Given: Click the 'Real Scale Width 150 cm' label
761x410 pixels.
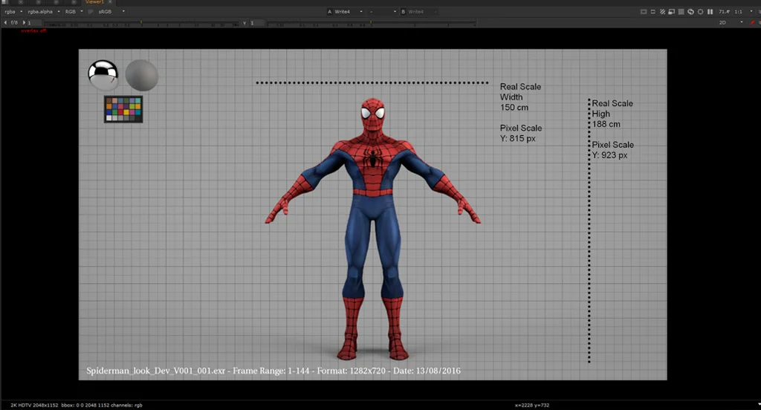Looking at the screenshot, I should pyautogui.click(x=520, y=97).
